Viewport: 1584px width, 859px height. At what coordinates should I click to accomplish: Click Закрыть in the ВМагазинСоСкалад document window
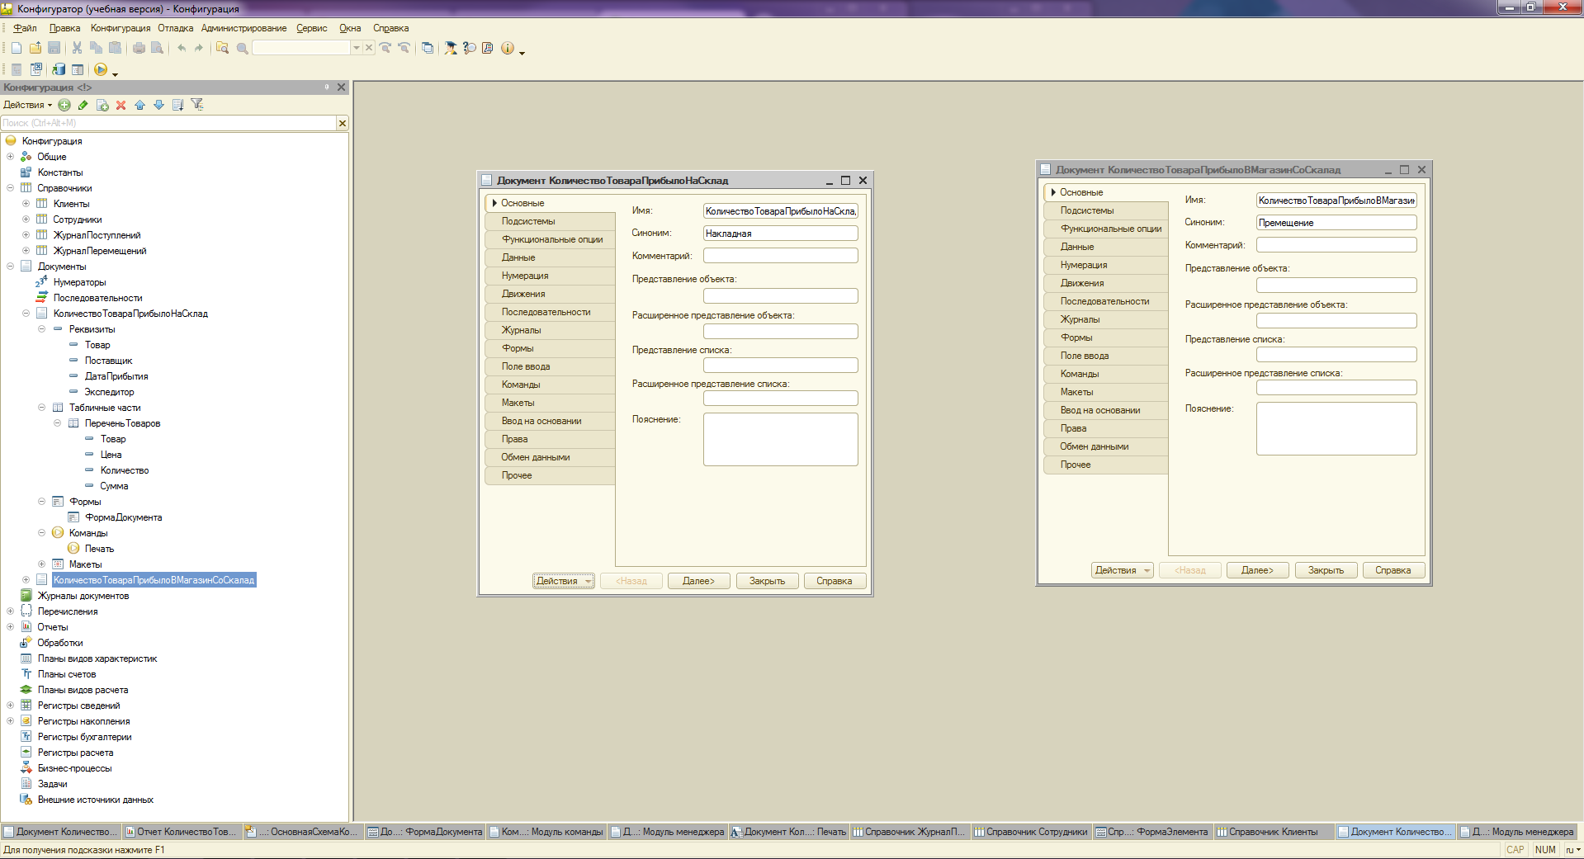click(1326, 570)
